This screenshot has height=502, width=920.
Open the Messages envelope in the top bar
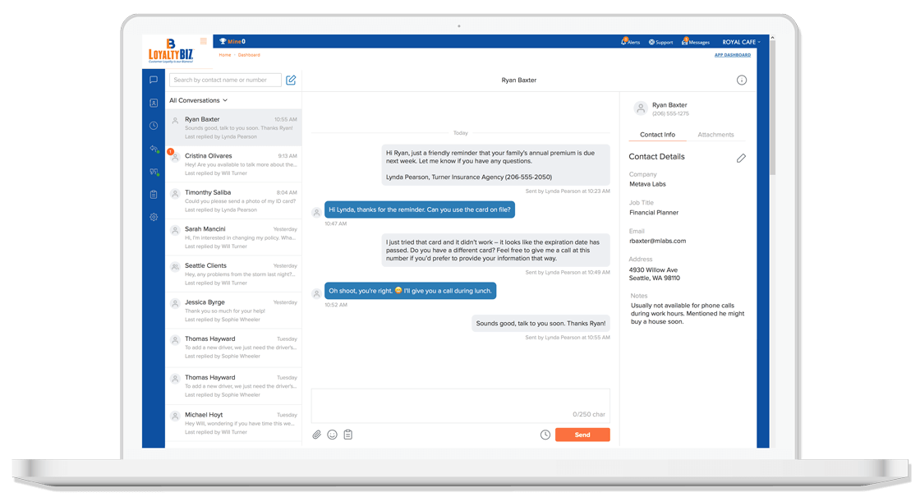(x=696, y=42)
